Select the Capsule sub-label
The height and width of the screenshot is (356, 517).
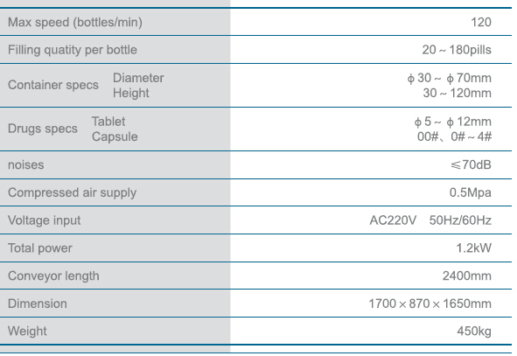point(115,136)
